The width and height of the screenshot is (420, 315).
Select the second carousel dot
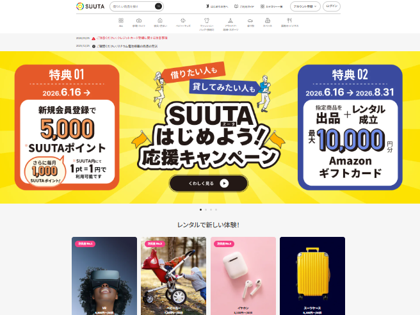click(206, 210)
